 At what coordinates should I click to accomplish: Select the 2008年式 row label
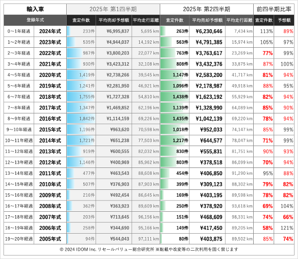click(x=50, y=206)
